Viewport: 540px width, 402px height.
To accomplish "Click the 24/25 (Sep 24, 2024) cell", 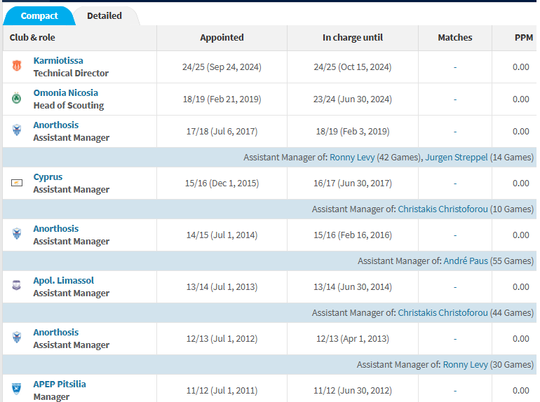I will pyautogui.click(x=222, y=67).
